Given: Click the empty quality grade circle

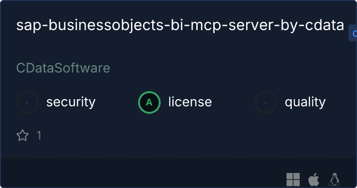Looking at the screenshot, I should pyautogui.click(x=266, y=102).
